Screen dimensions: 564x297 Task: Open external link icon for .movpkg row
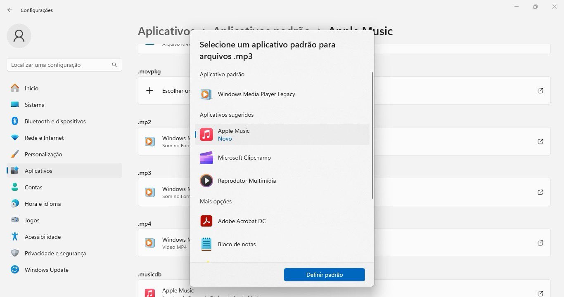pos(540,91)
